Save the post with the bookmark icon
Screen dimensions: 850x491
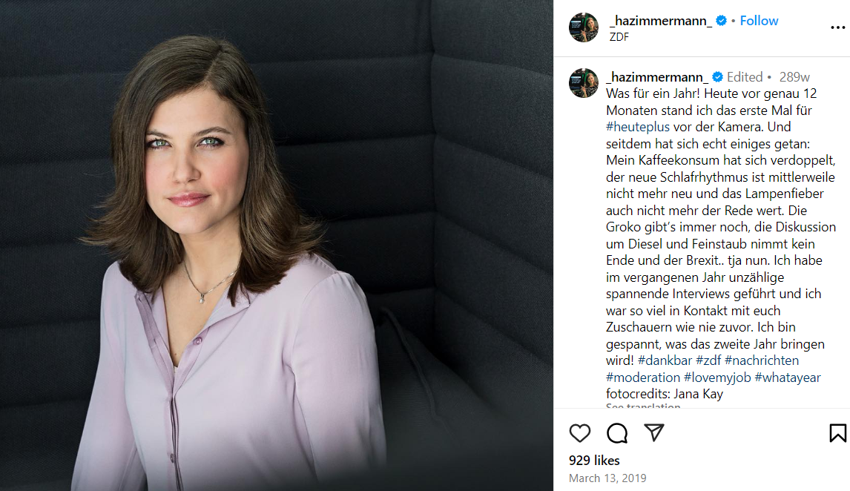tap(837, 433)
